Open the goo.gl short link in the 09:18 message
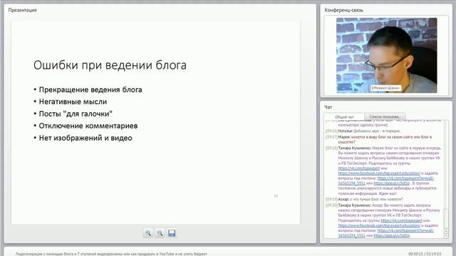Image resolution: width=456 pixels, height=256 pixels. pos(391,183)
